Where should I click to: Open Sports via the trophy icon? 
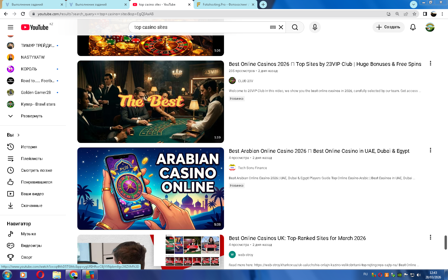click(x=10, y=257)
